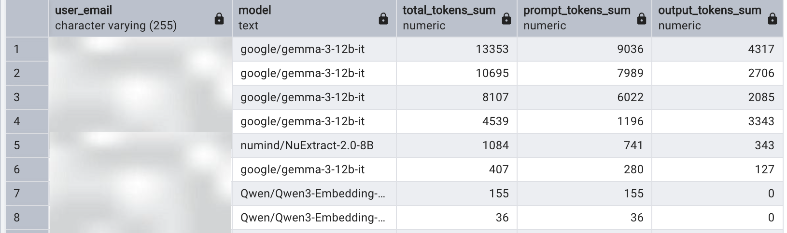Click lock icon in model column header
This screenshot has width=787, height=233.
(x=383, y=19)
